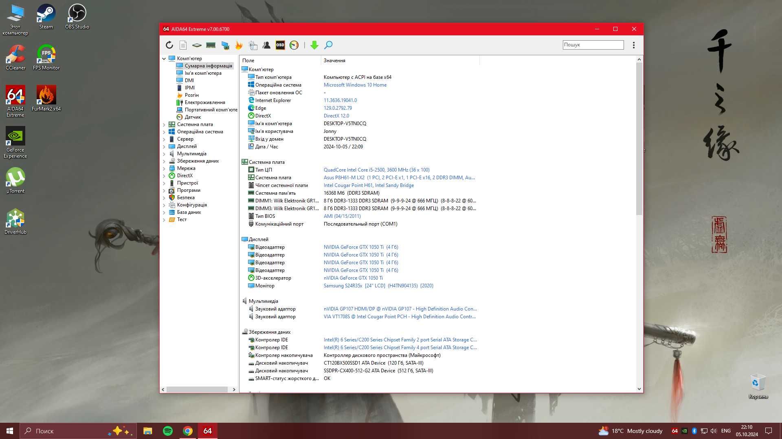This screenshot has width=782, height=439.
Task: Open the Asus P8H61-M LX2 link
Action: pos(399,178)
